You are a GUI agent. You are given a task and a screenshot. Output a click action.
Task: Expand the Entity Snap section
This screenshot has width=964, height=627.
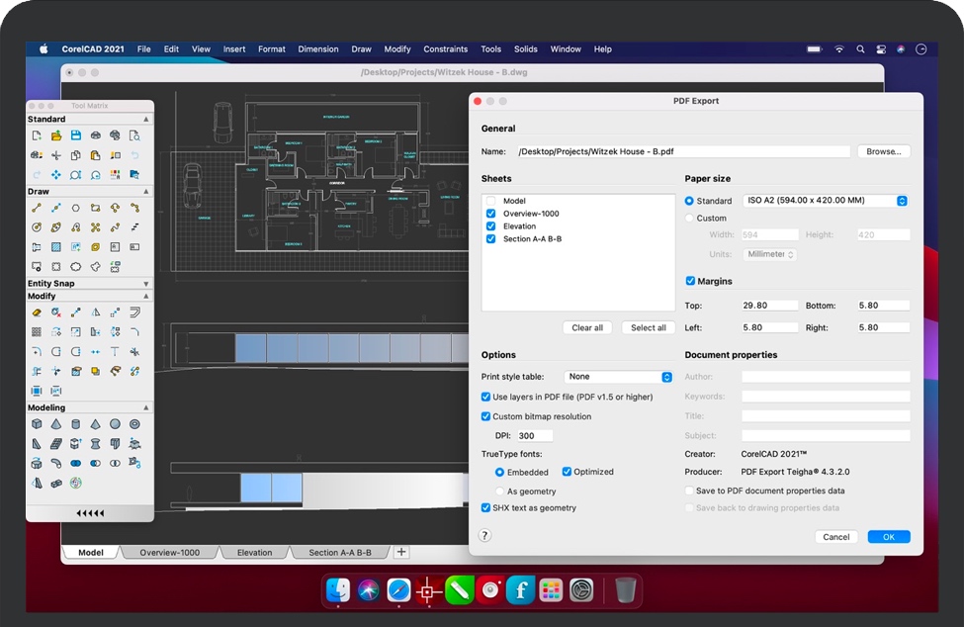pyautogui.click(x=146, y=284)
